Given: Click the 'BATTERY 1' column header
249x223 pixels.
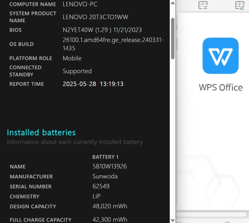Looking at the screenshot, I should tap(106, 157).
